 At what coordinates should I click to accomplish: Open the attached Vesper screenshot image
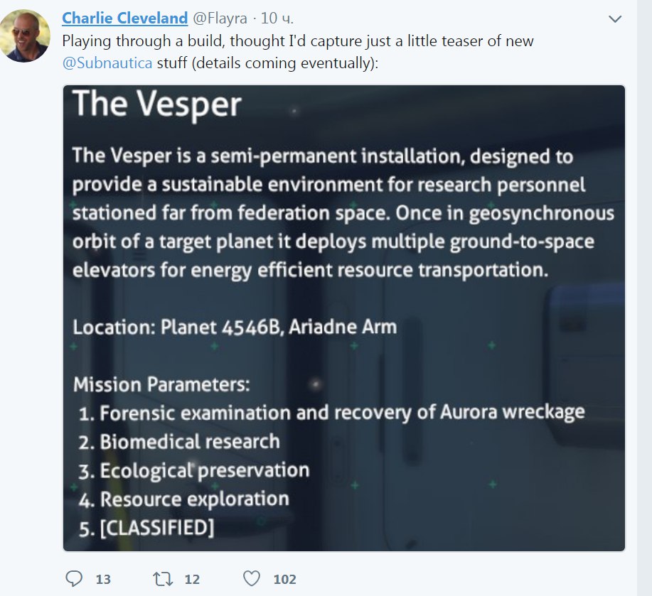coord(344,318)
